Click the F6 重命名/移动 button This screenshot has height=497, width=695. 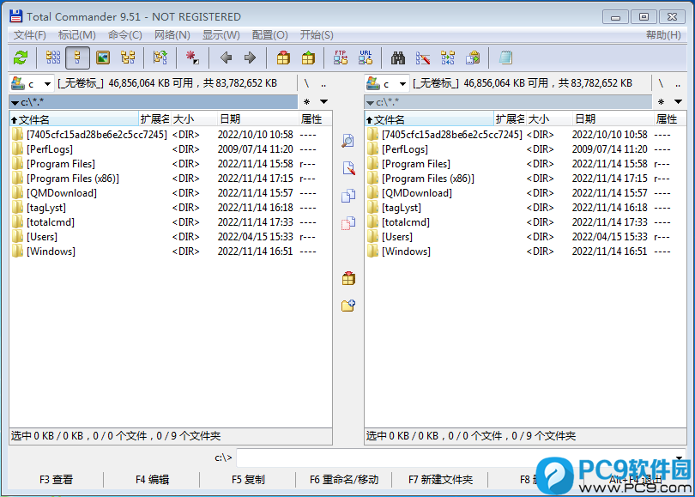point(344,479)
